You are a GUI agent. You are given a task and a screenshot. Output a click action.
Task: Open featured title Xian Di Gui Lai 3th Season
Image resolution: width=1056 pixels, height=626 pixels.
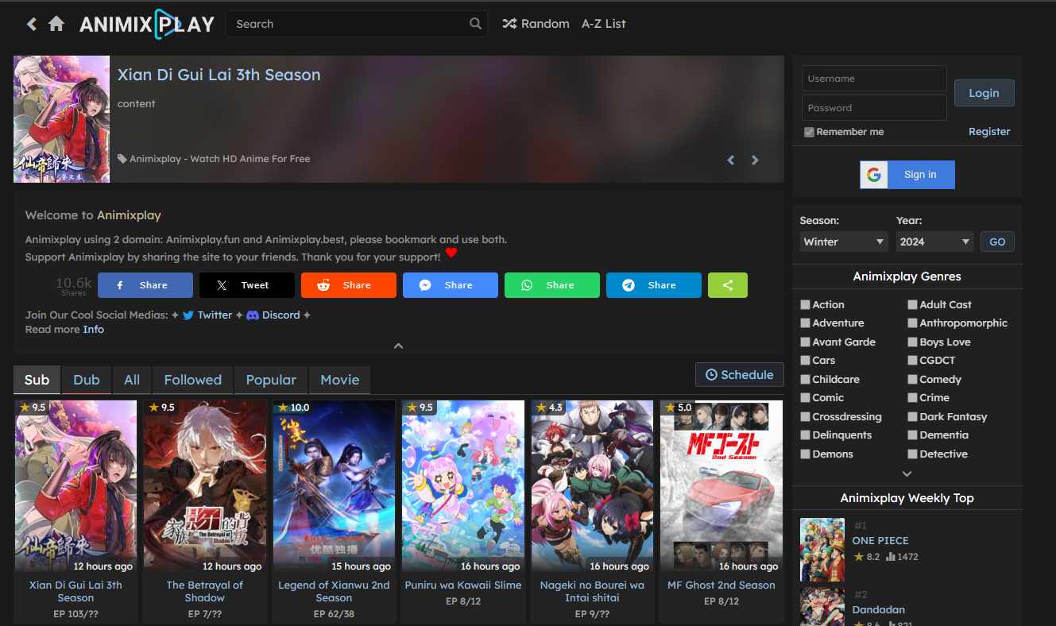(219, 75)
